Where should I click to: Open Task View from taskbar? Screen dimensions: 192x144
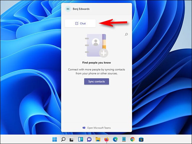point(71,140)
